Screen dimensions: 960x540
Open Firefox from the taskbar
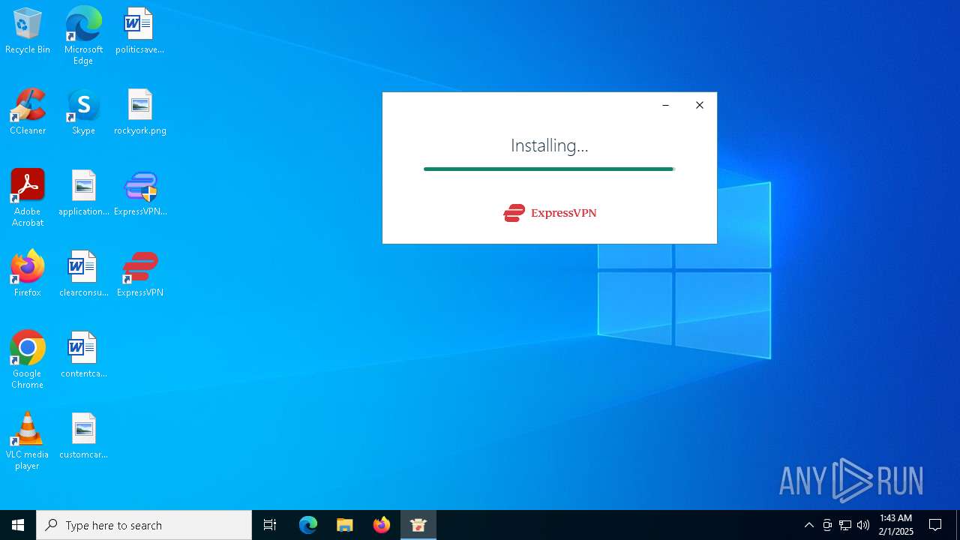coord(382,525)
